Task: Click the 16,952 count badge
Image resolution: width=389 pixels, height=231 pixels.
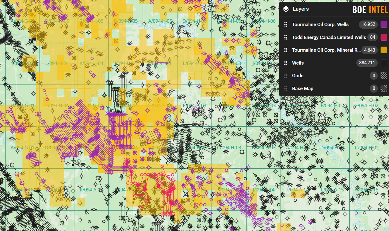Action: [368, 24]
